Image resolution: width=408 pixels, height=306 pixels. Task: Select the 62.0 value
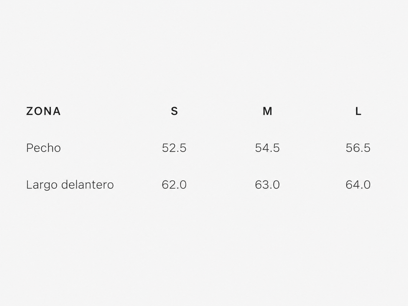(174, 185)
